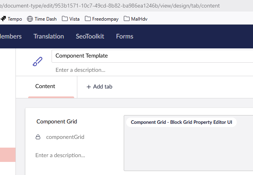Unlock the componentGrid alias via lock icon
The image size is (253, 175).
pos(38,137)
